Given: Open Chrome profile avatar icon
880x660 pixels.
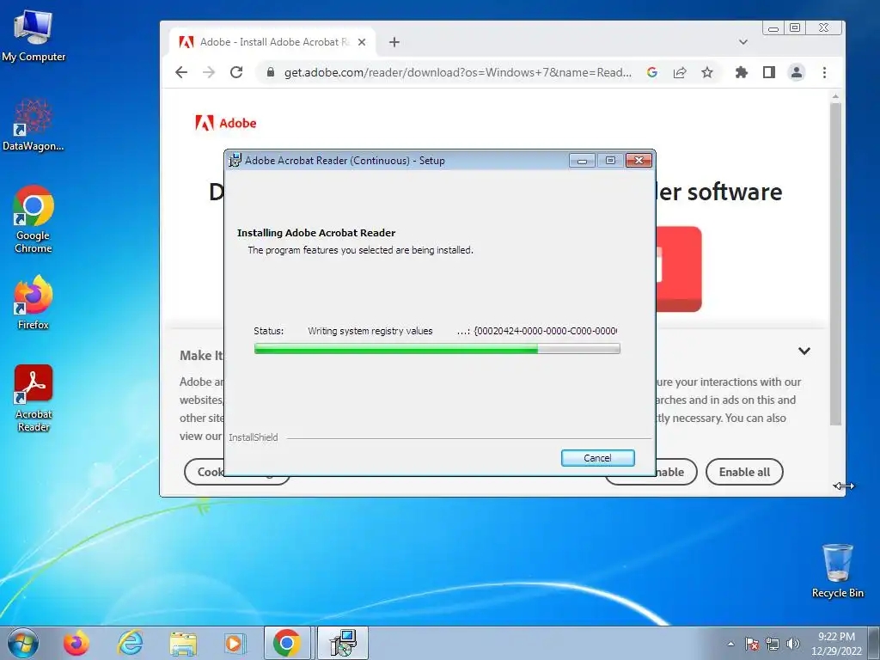Looking at the screenshot, I should click(797, 72).
